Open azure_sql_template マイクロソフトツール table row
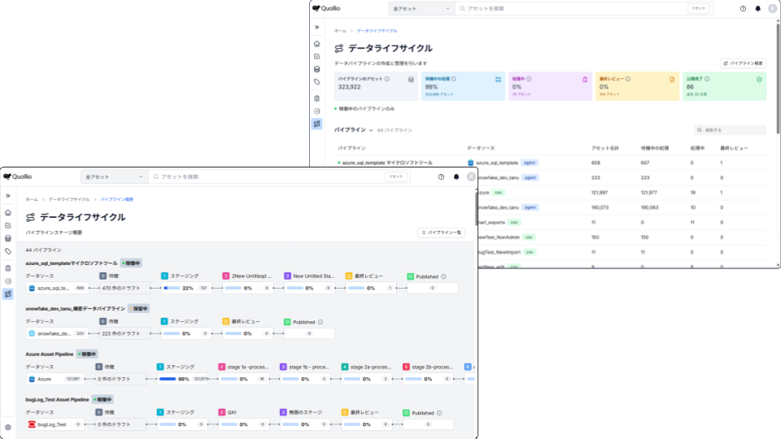This screenshot has height=439, width=781. point(551,163)
